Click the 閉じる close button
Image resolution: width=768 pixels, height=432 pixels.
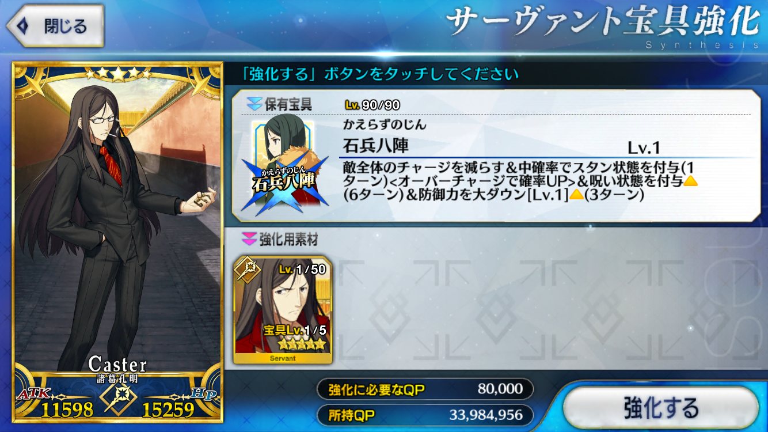pos(55,26)
